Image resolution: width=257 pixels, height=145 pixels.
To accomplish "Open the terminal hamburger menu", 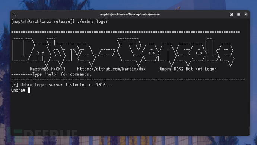I will click(x=238, y=15).
